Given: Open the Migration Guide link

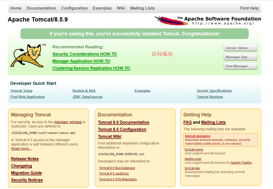Looking at the screenshot, I should coord(26,173).
